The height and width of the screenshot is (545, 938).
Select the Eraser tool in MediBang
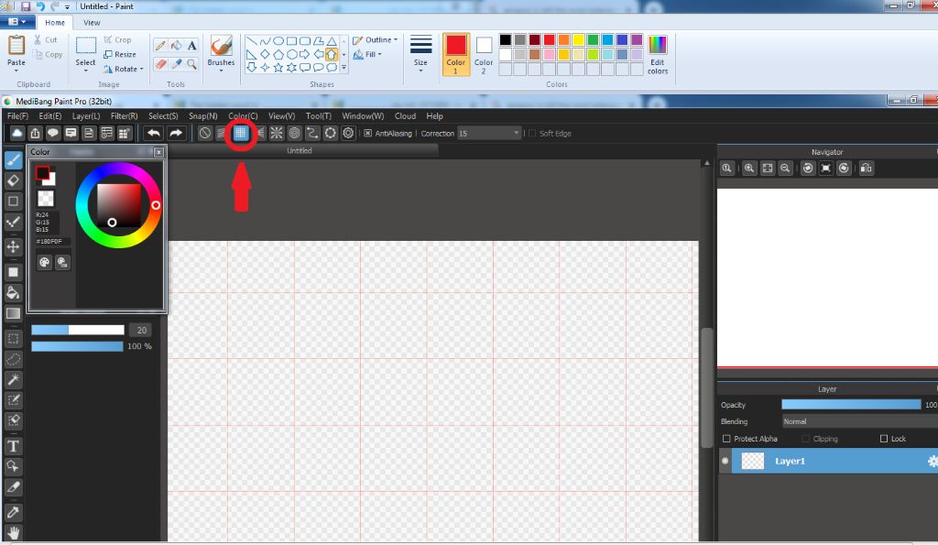[x=13, y=180]
